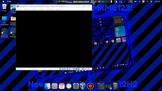Click the pin icon in the top bar
162x91 pixels.
[x=59, y=2]
